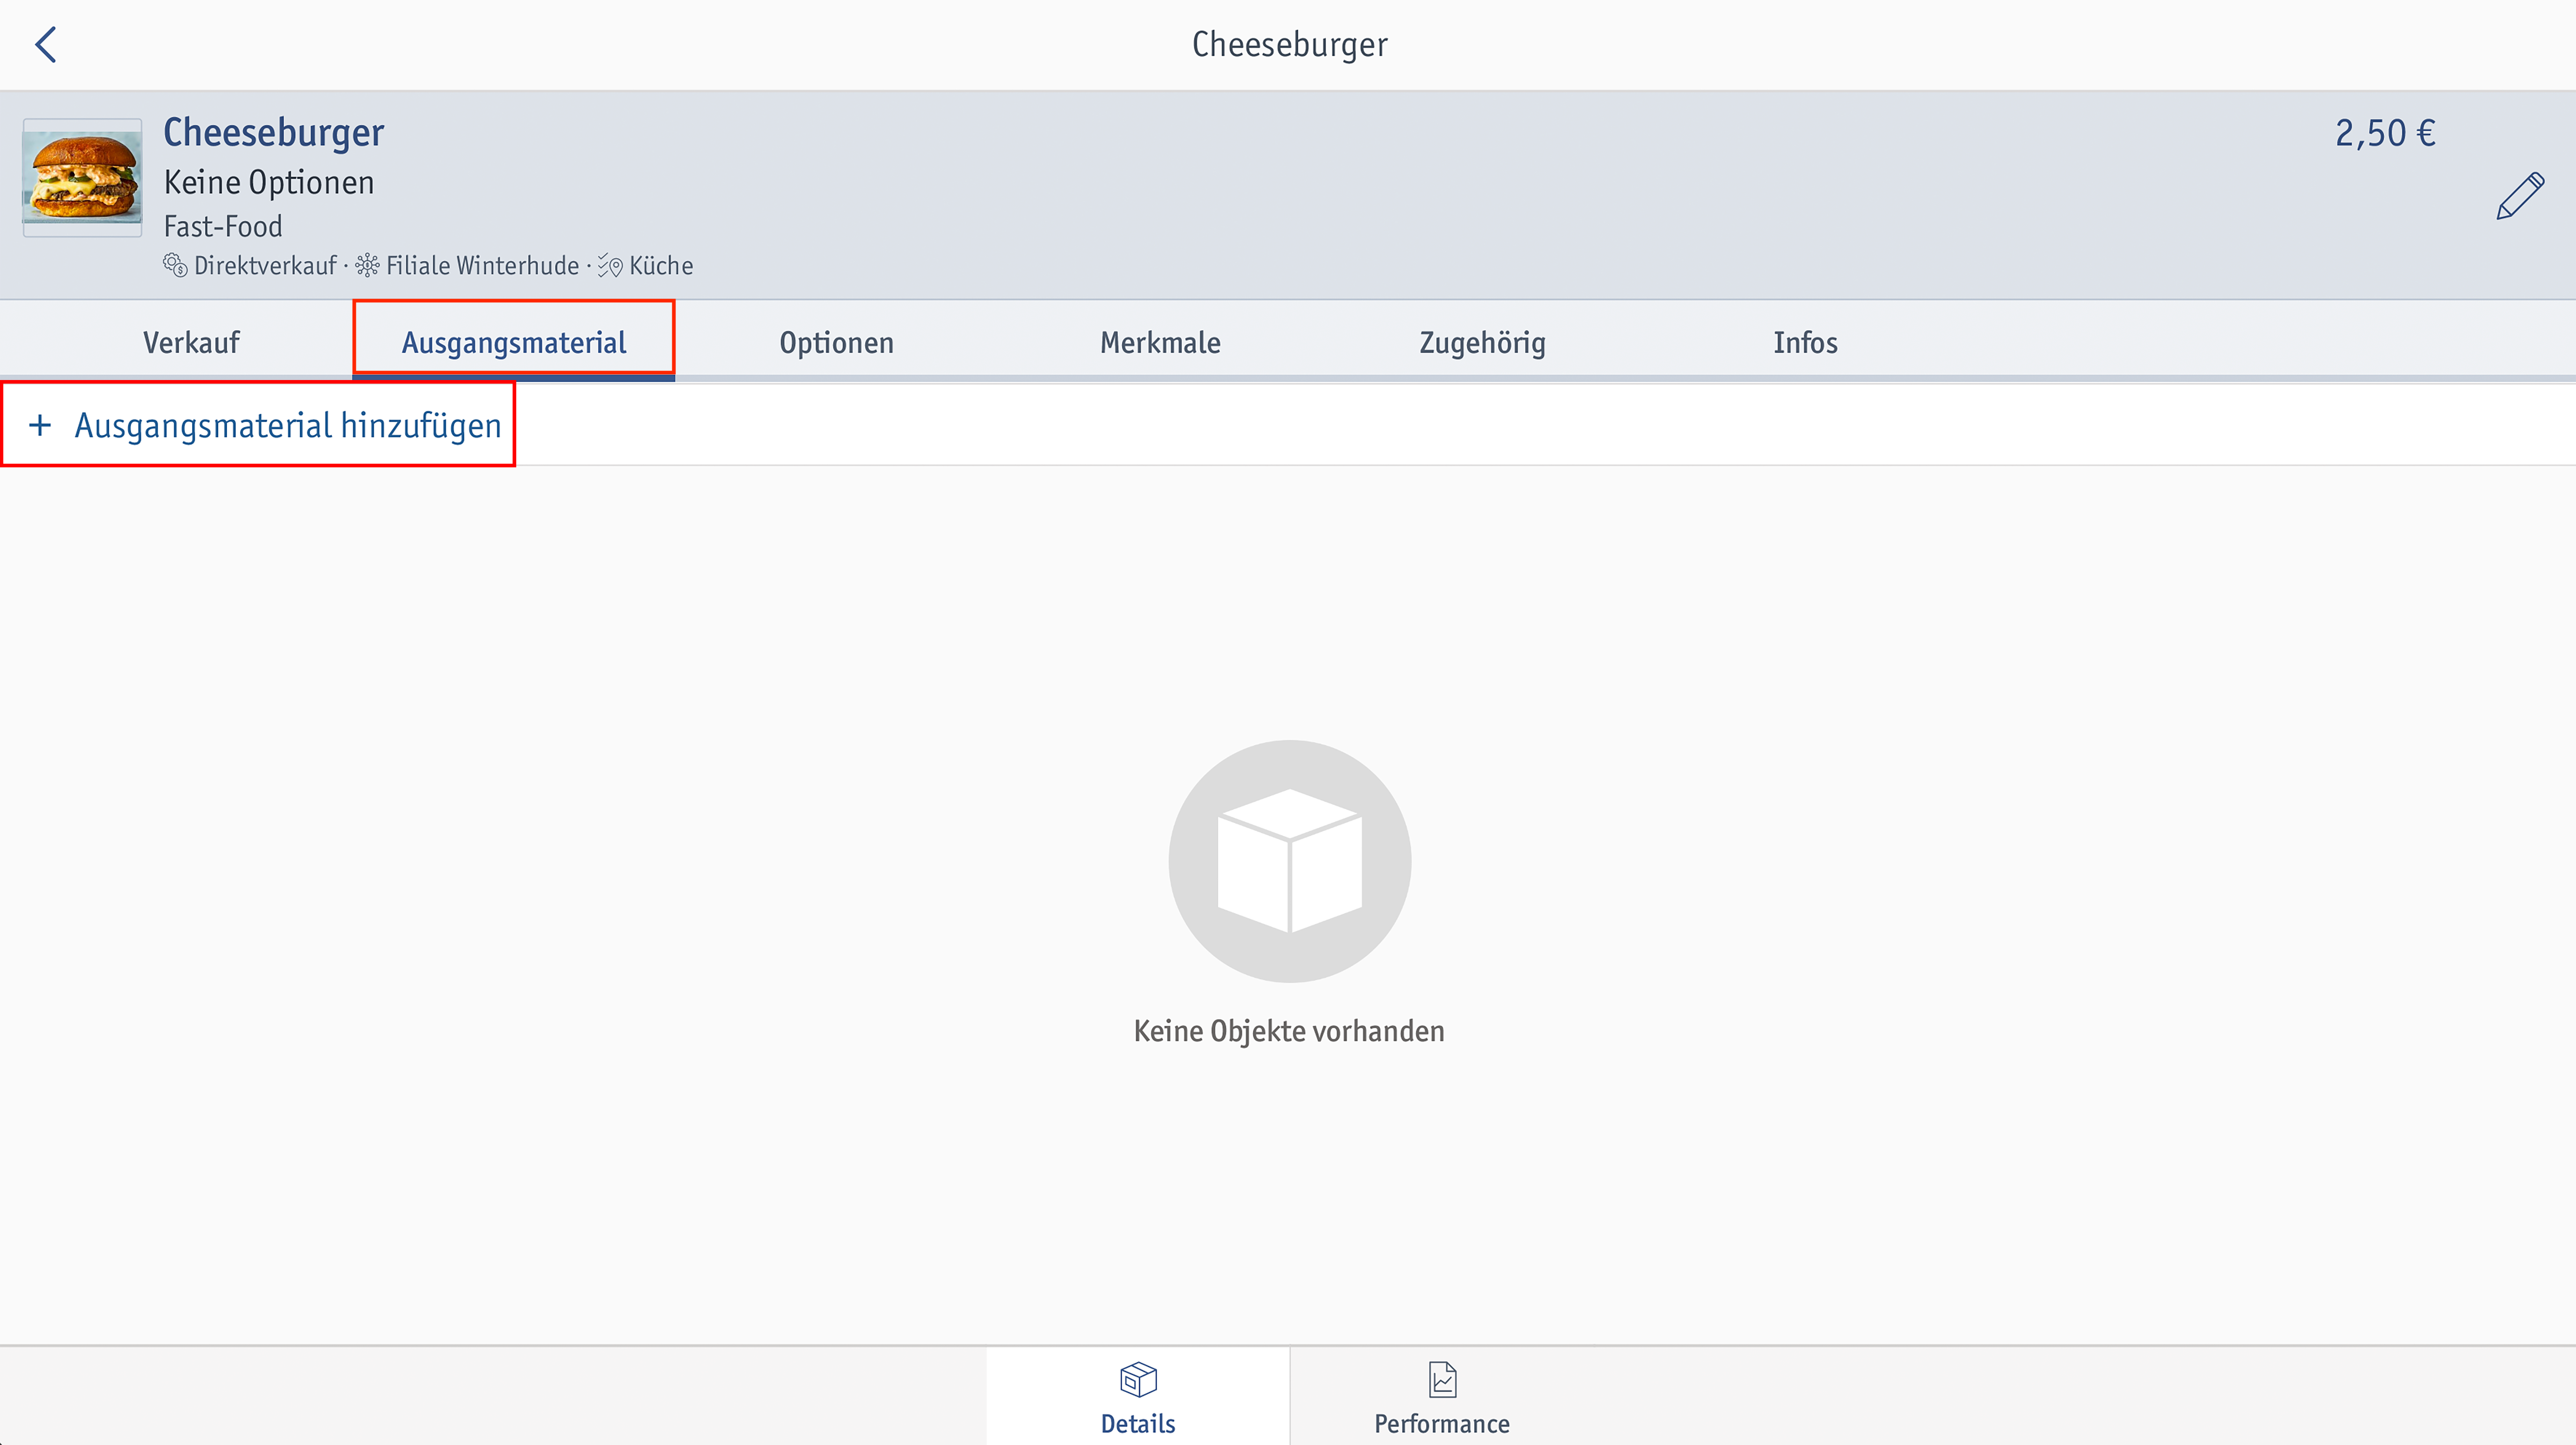Open the Infos tab
This screenshot has height=1445, width=2576.
[1805, 342]
